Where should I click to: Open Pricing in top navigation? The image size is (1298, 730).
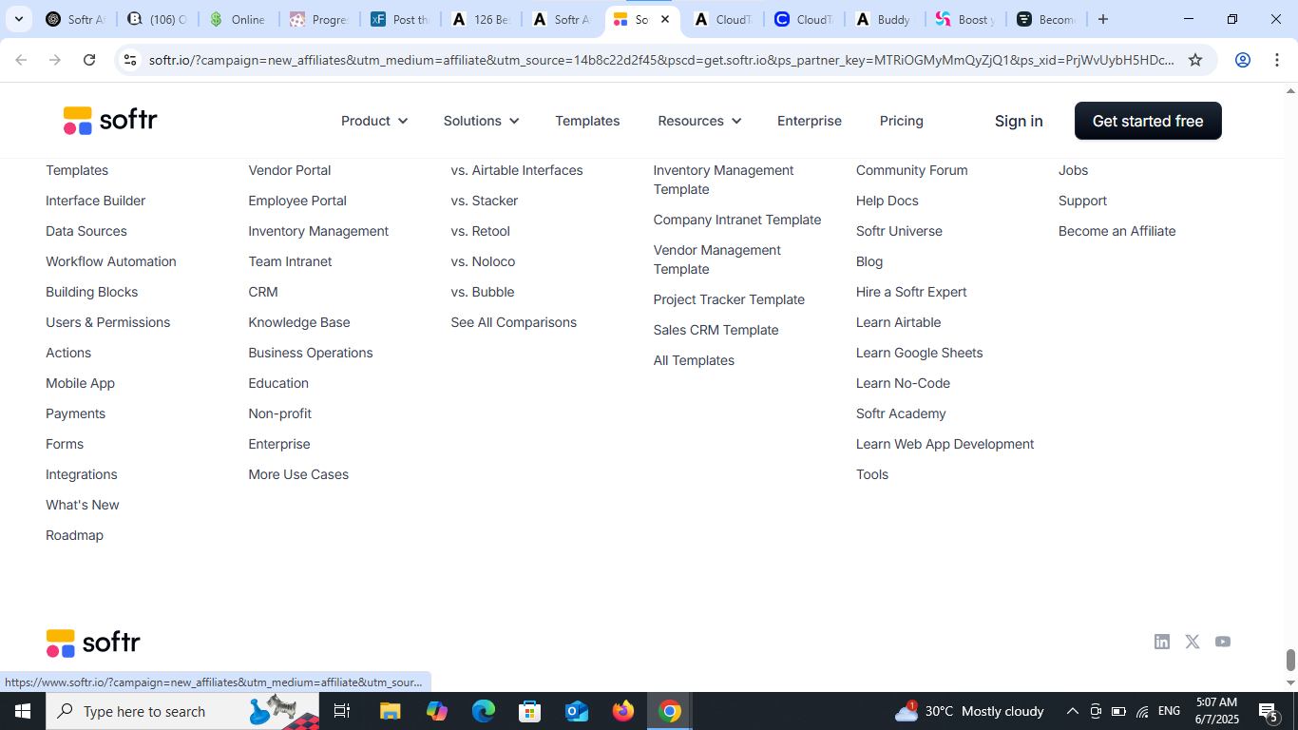[x=902, y=121]
